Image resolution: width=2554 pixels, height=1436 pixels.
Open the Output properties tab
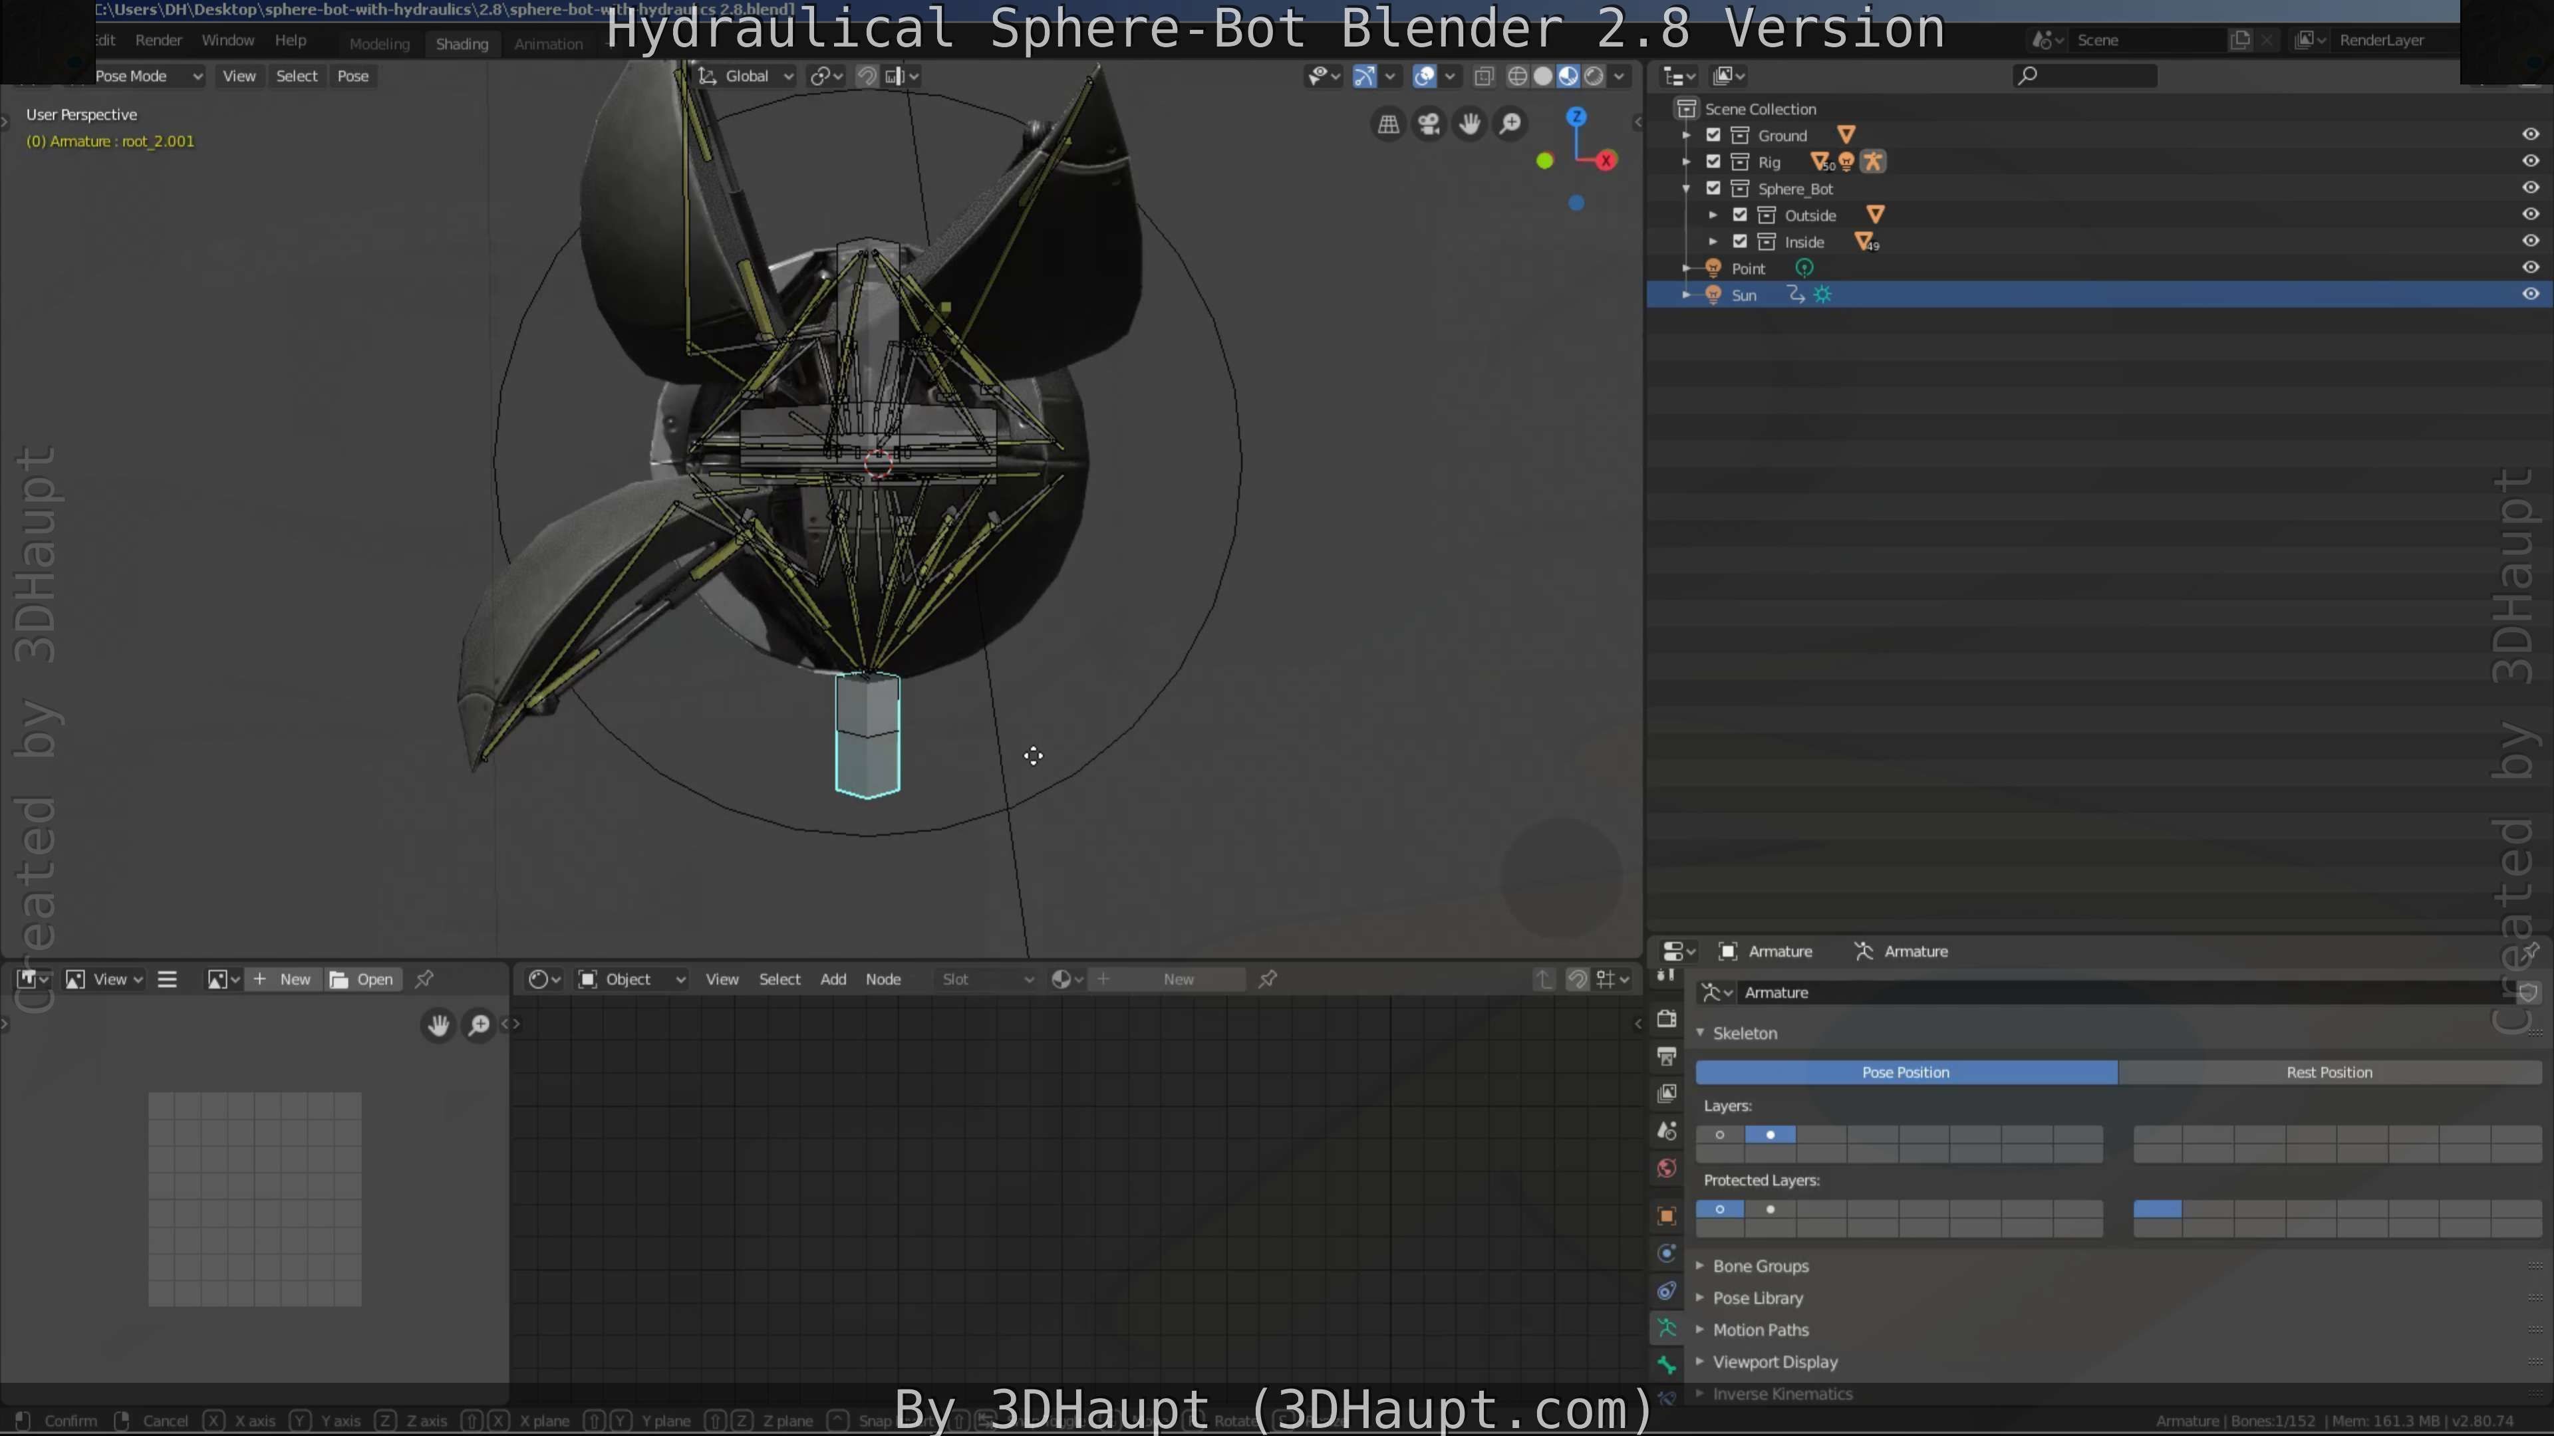[x=1667, y=1056]
